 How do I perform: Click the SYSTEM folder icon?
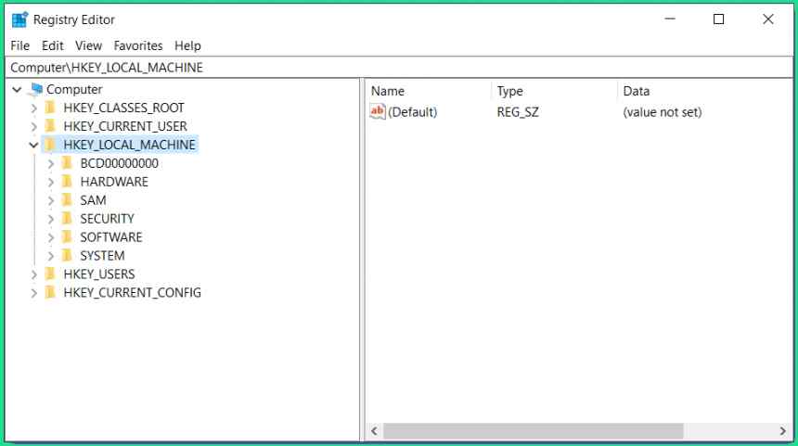pyautogui.click(x=67, y=255)
